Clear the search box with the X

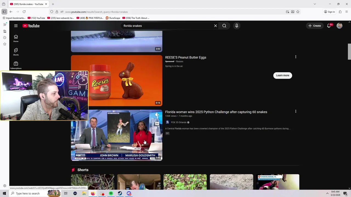pos(216,26)
